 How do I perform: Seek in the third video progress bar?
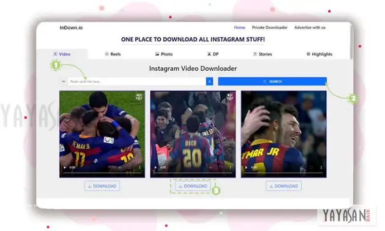(x=283, y=173)
